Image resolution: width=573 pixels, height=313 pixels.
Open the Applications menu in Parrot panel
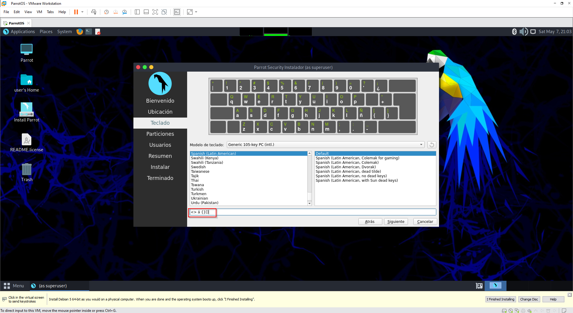click(x=23, y=32)
